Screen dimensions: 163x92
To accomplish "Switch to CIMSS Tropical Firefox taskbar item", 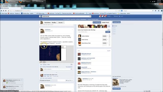I will pos(25,2).
